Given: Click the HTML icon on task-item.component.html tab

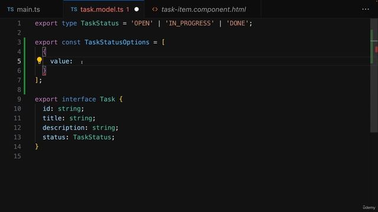Looking at the screenshot, I should click(155, 9).
